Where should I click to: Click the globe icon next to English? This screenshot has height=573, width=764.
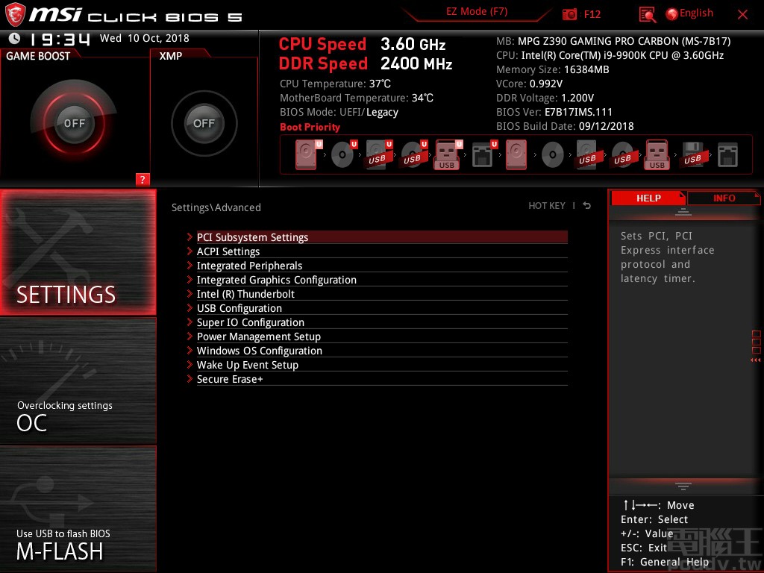click(671, 14)
